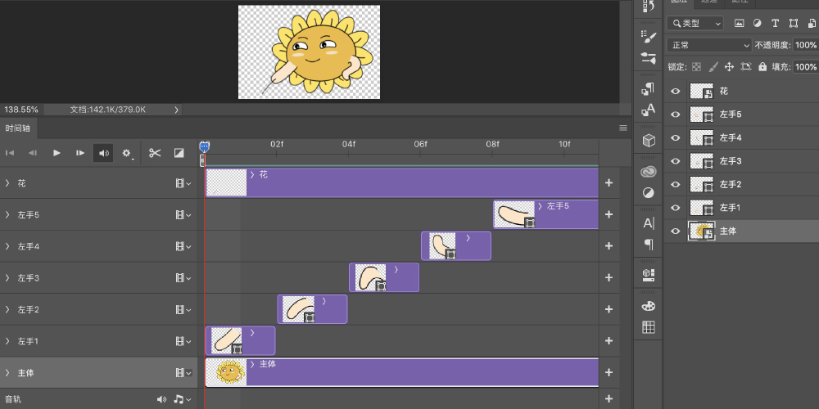Filter layers by shape layers icon
The height and width of the screenshot is (409, 819).
(794, 23)
